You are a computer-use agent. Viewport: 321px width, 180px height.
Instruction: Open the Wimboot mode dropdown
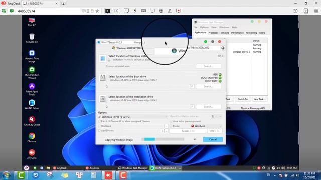(206, 126)
